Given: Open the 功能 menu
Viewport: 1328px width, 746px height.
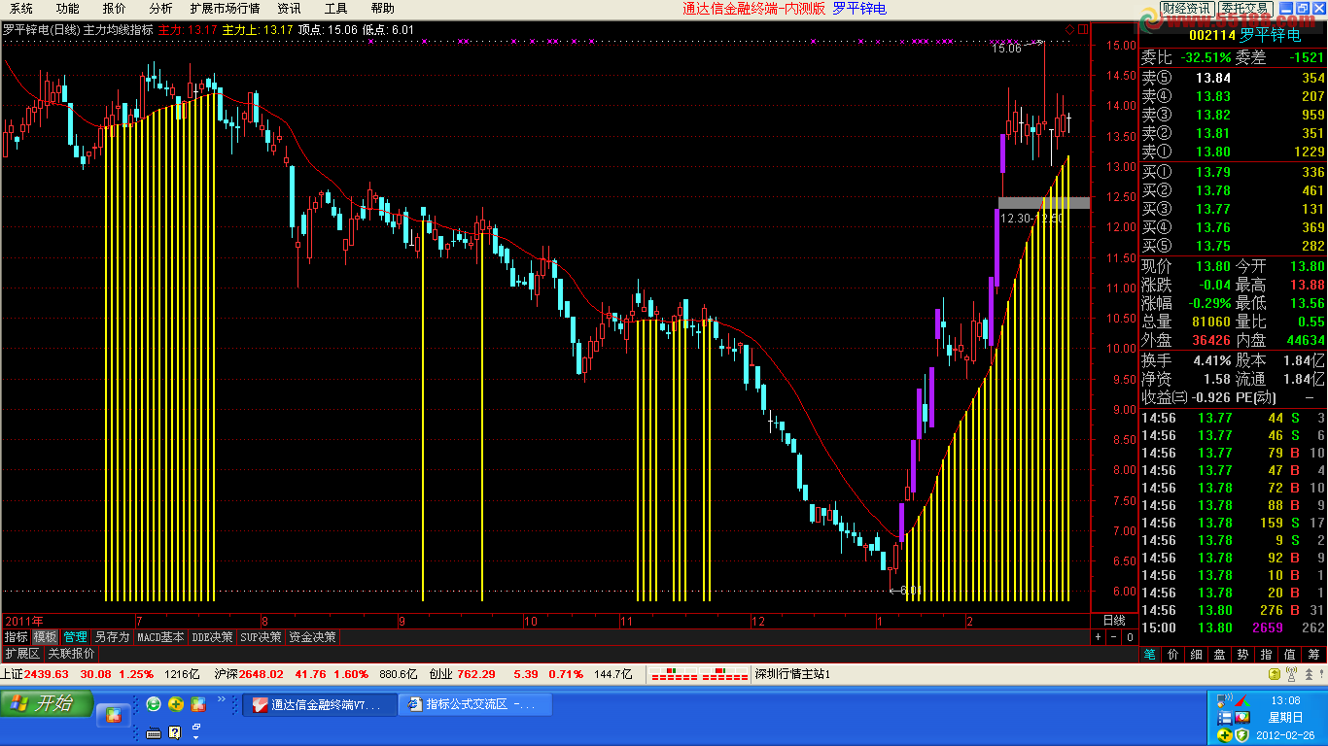Looking at the screenshot, I should click(x=68, y=9).
